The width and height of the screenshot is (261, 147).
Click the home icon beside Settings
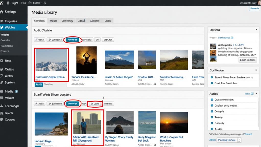[x=2, y=12]
